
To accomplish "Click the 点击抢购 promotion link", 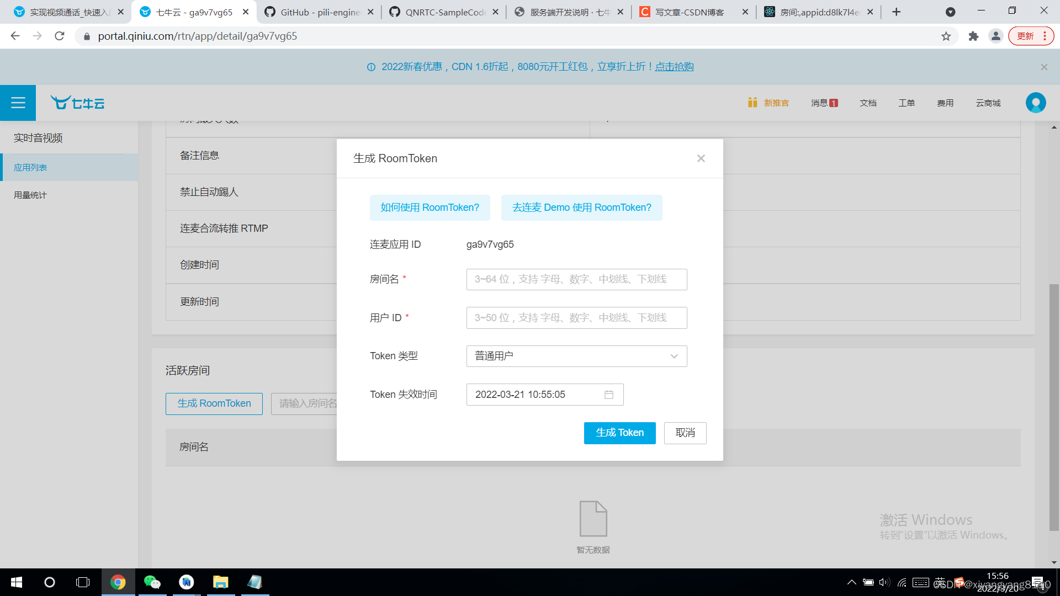I will [x=674, y=67].
